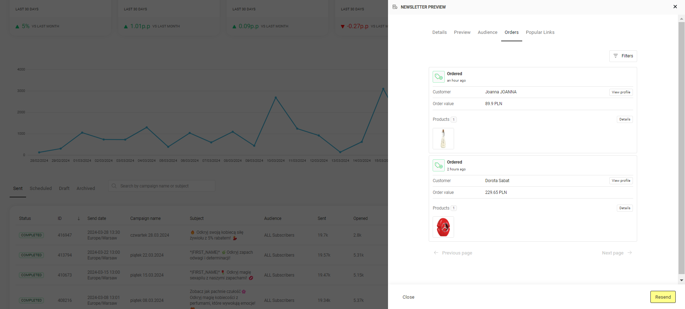This screenshot has width=685, height=309.
Task: Open the red perfume product thumbnail
Action: click(x=443, y=227)
